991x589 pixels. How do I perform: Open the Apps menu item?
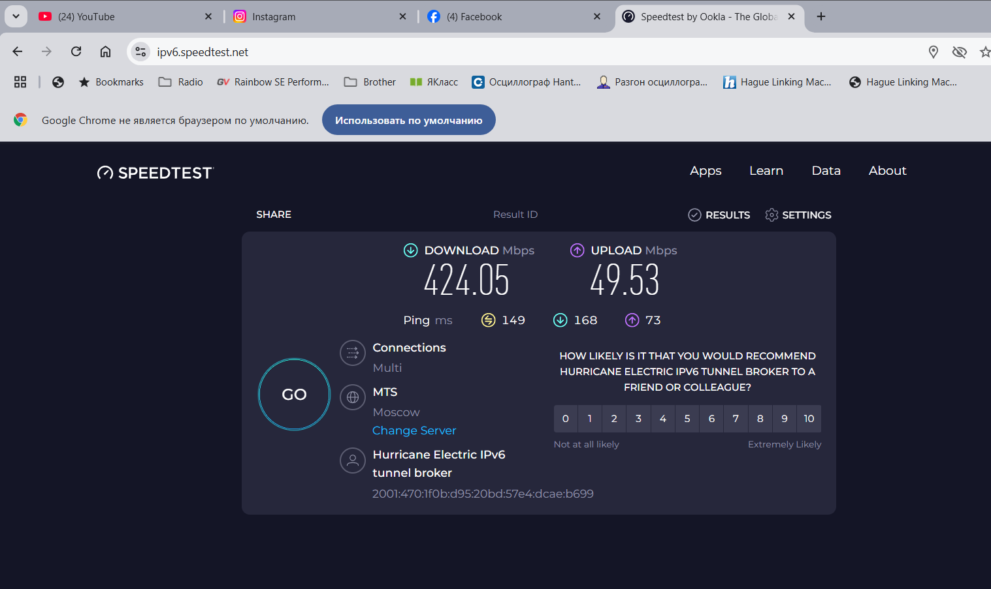(x=706, y=171)
